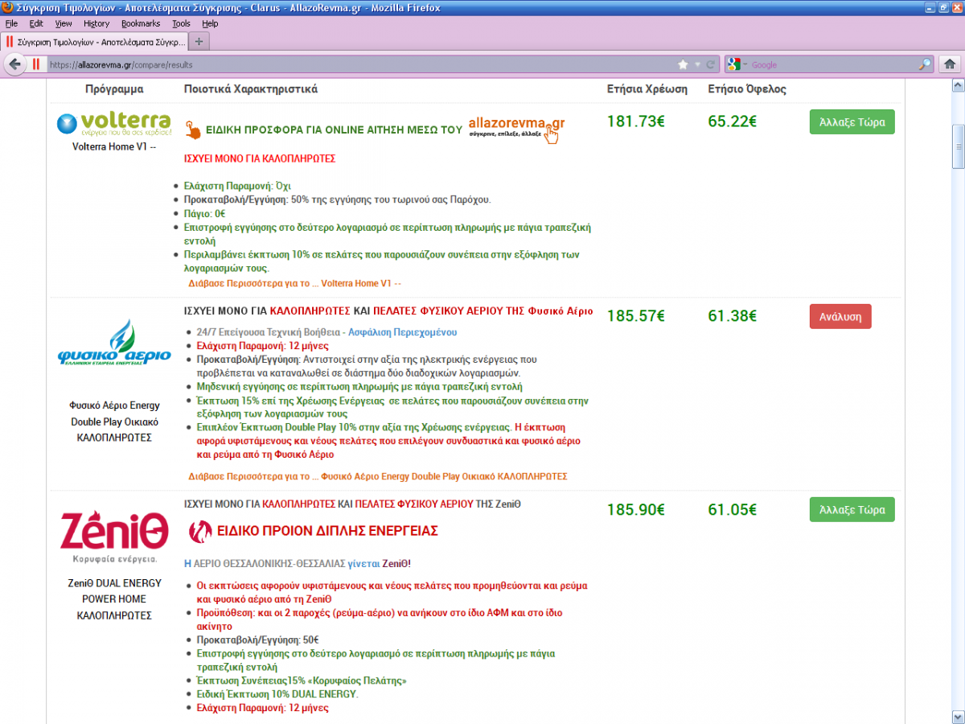Click the orange pointing hand icon before ΕΙΔΙΚΗ ΠΡΟΣΦΟΡΑ
The image size is (965, 724).
(193, 129)
